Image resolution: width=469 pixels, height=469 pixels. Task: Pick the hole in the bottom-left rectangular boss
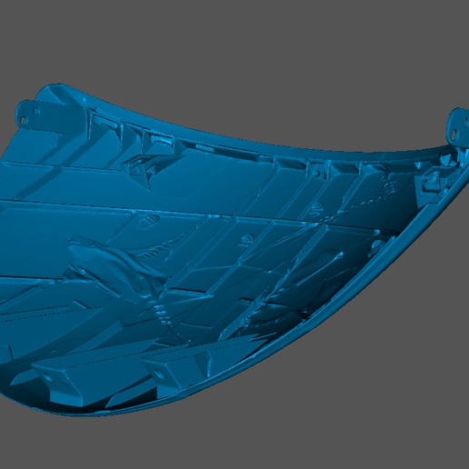pos(48,377)
